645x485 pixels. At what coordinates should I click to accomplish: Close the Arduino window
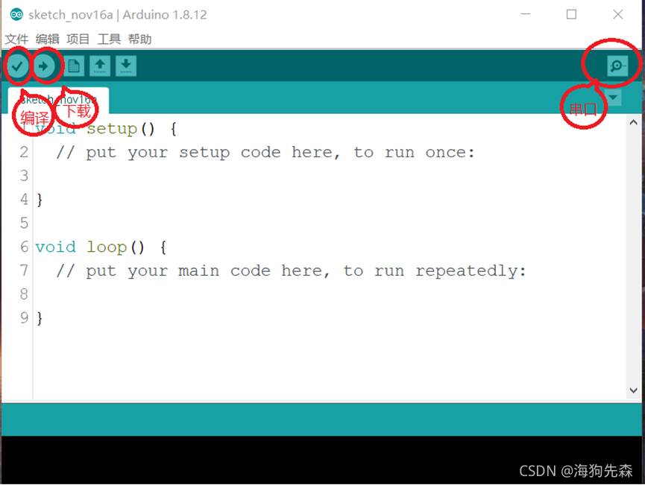pos(618,14)
